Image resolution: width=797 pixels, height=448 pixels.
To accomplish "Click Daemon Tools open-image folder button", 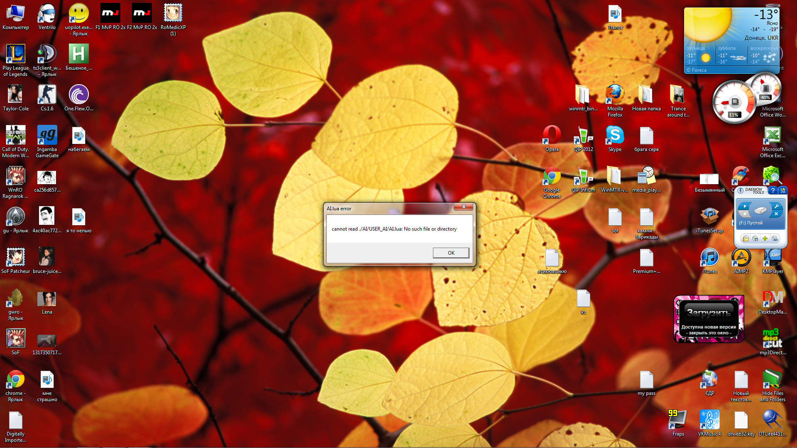I will tap(746, 239).
